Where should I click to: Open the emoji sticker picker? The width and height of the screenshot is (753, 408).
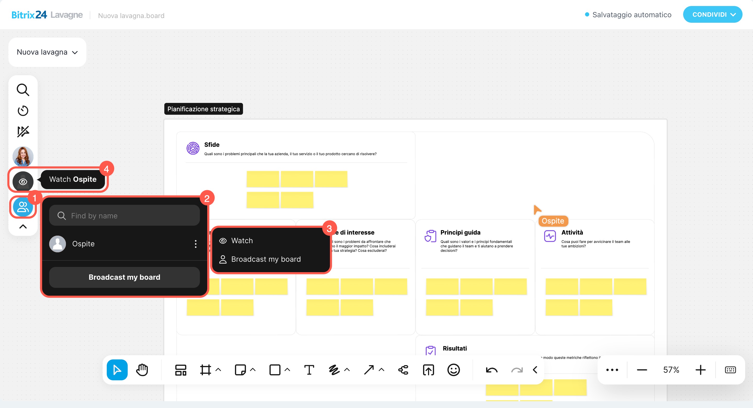tap(453, 370)
